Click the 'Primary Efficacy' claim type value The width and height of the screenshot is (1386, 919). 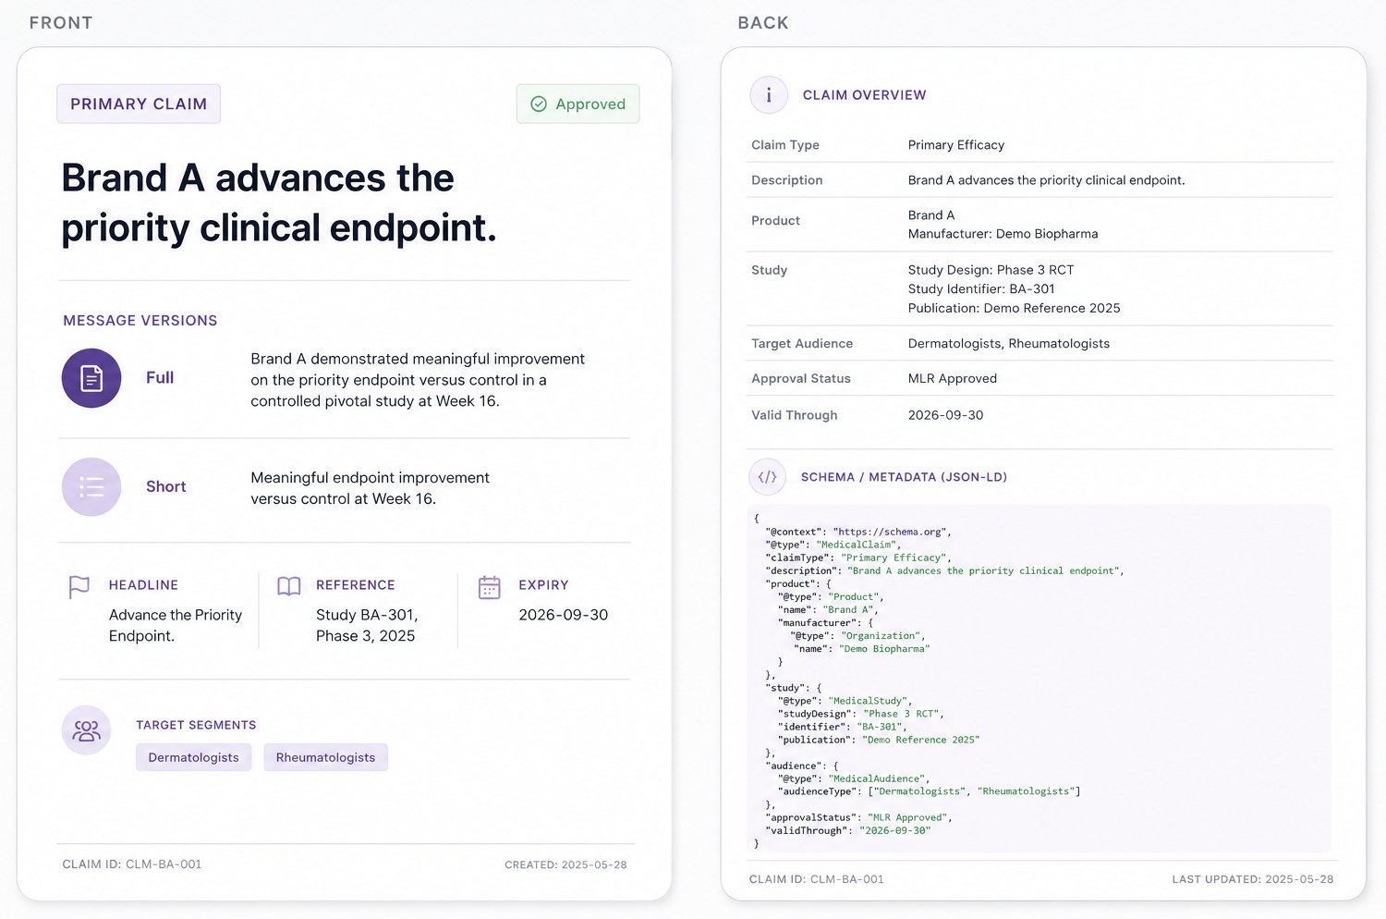[956, 145]
